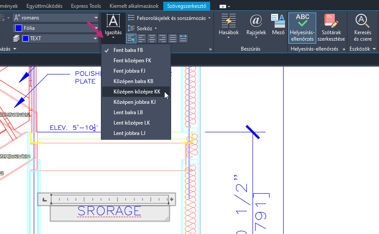Switch to the Együttműködés tab

[x=44, y=6]
